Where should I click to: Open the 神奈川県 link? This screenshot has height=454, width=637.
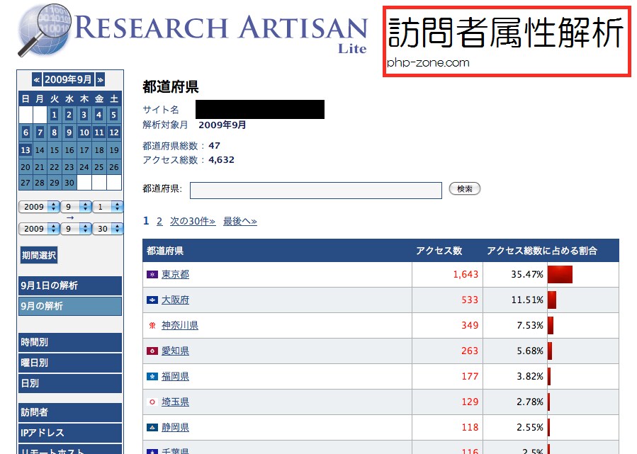[x=180, y=326]
